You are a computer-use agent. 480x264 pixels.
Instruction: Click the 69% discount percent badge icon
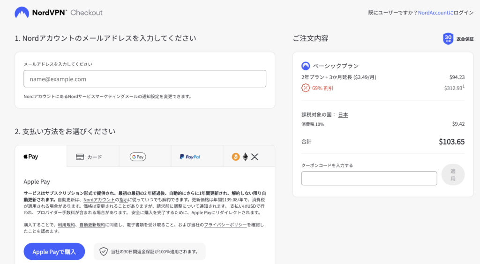(306, 88)
